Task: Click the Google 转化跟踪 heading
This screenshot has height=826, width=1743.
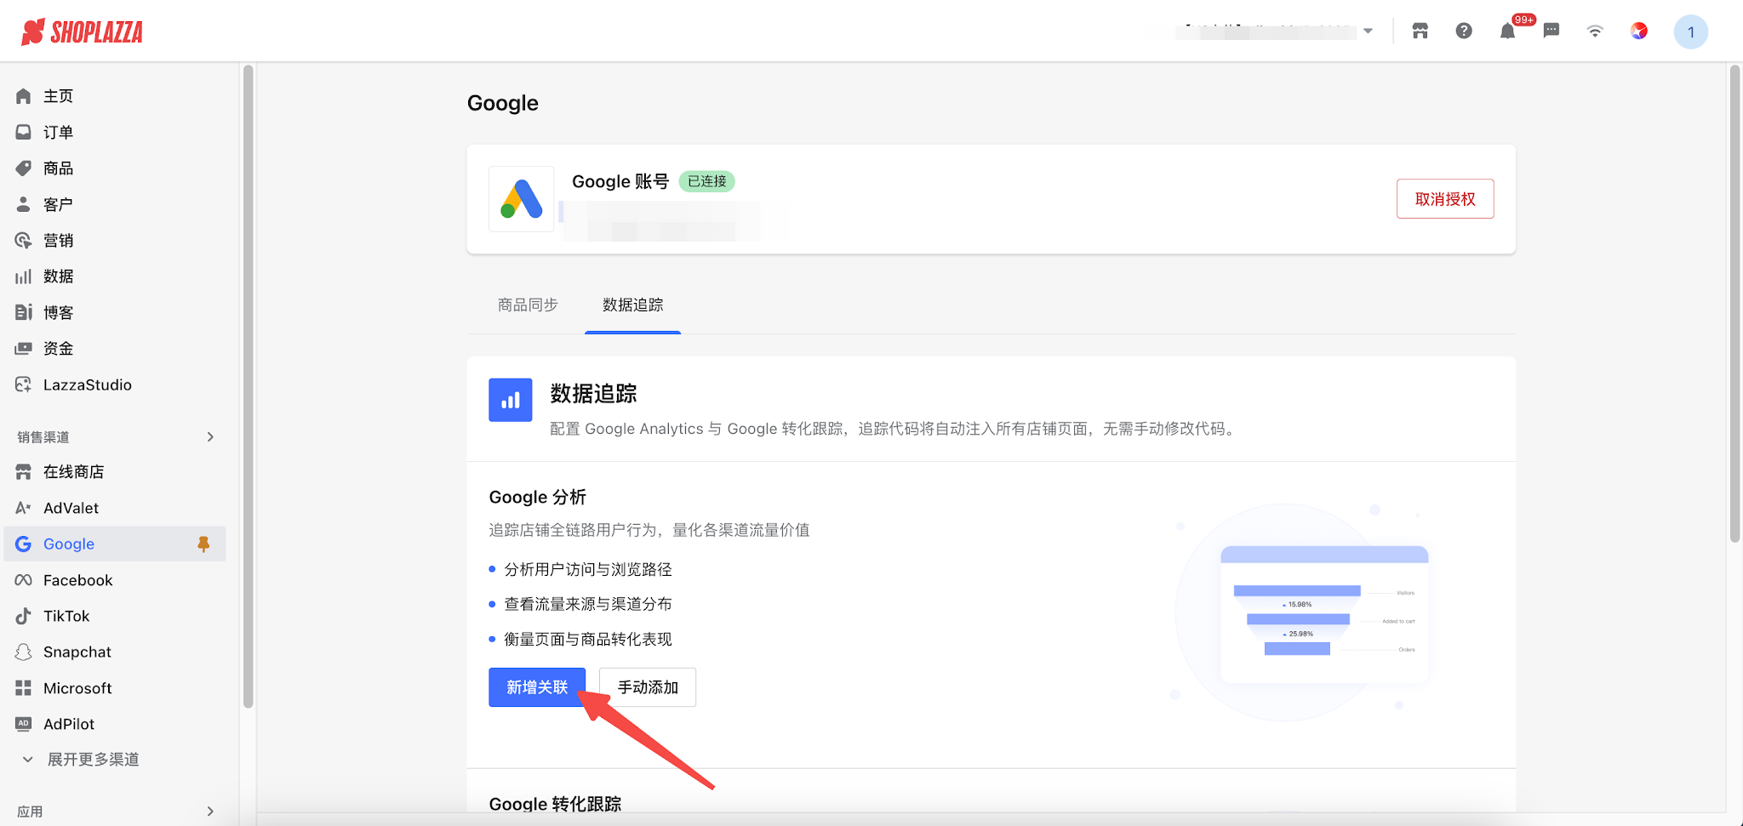Action: 555,804
